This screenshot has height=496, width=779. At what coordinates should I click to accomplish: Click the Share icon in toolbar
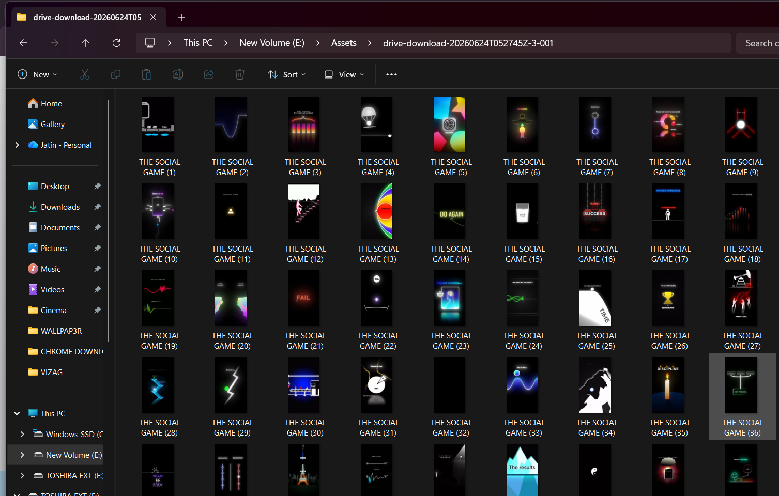(x=209, y=74)
